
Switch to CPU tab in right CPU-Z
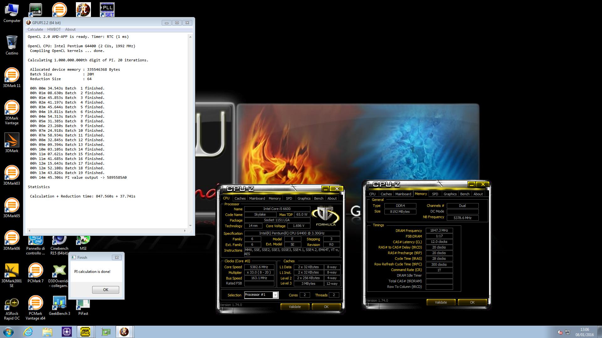[372, 194]
